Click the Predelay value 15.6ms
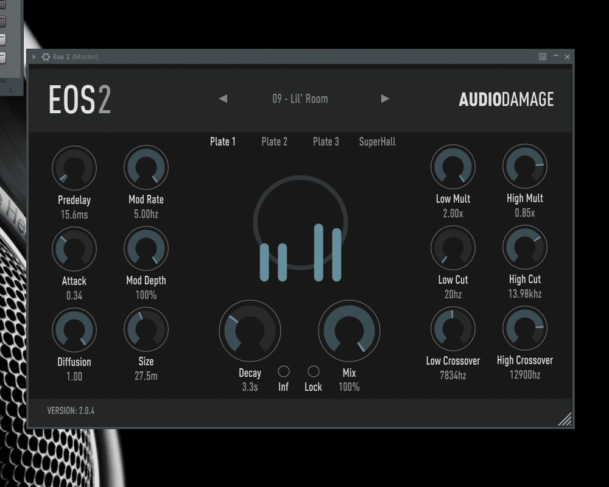 pos(74,214)
